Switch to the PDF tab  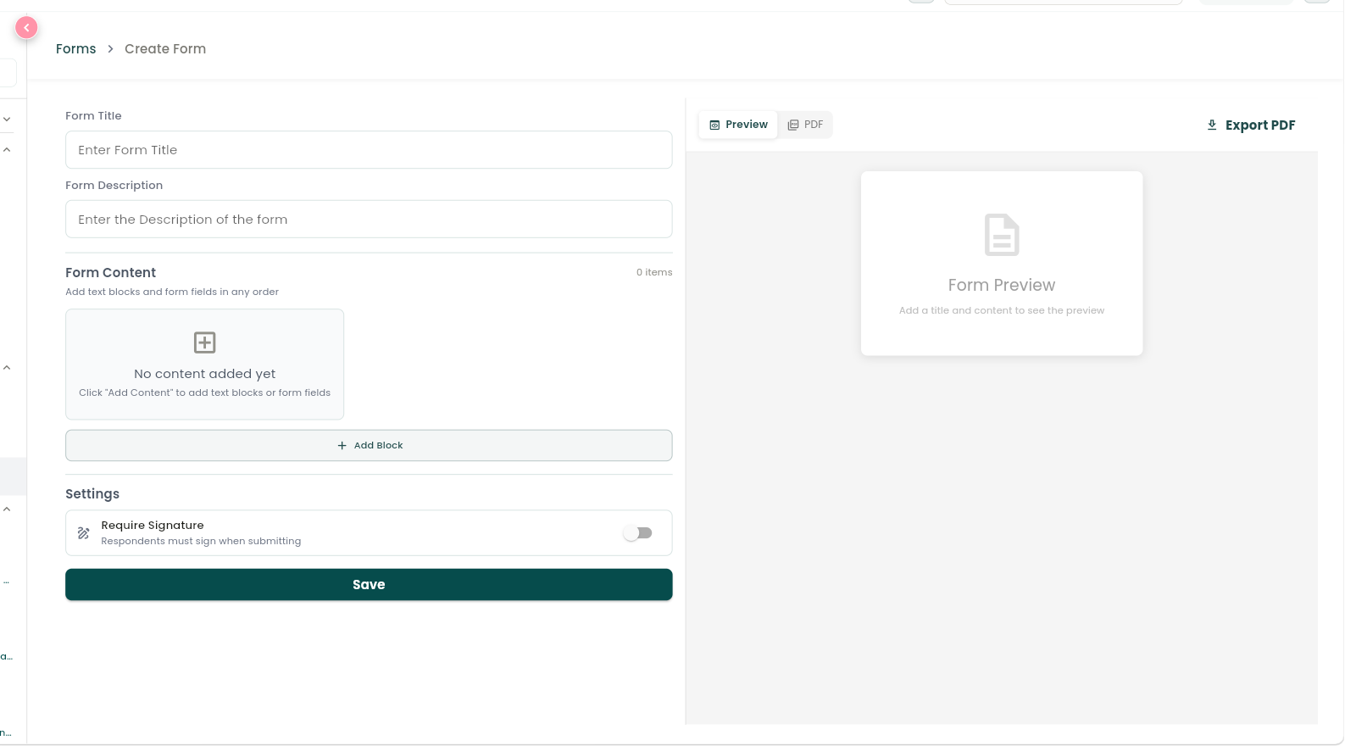[805, 125]
